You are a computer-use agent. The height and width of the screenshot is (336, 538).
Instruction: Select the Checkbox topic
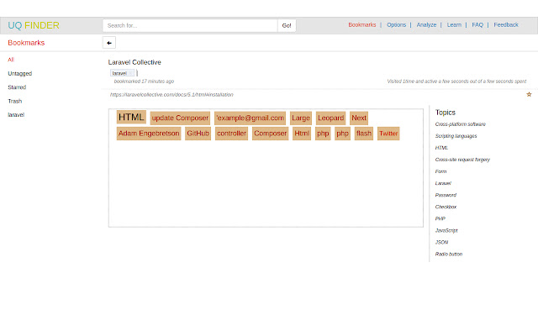446,207
